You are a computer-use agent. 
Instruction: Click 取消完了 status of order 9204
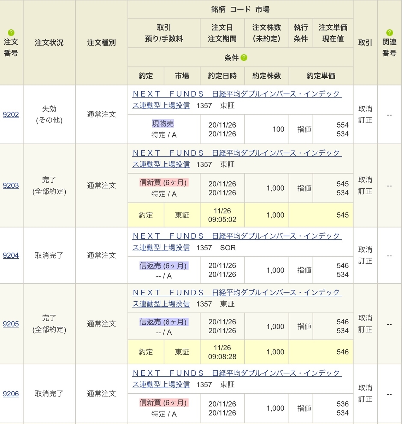point(49,255)
